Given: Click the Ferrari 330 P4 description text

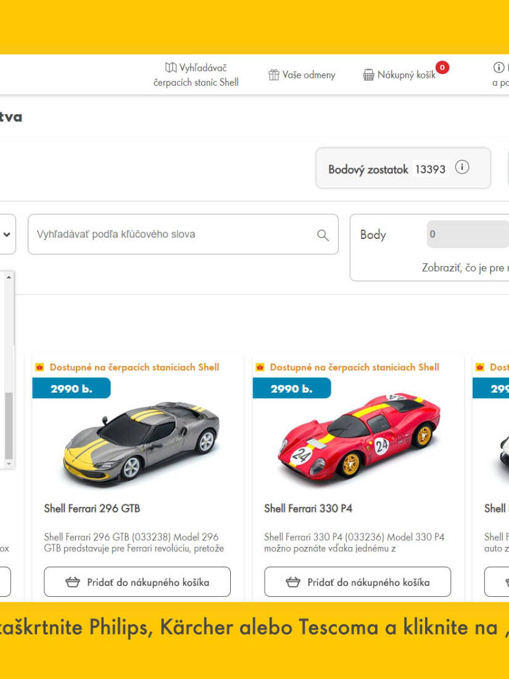Looking at the screenshot, I should tap(355, 543).
